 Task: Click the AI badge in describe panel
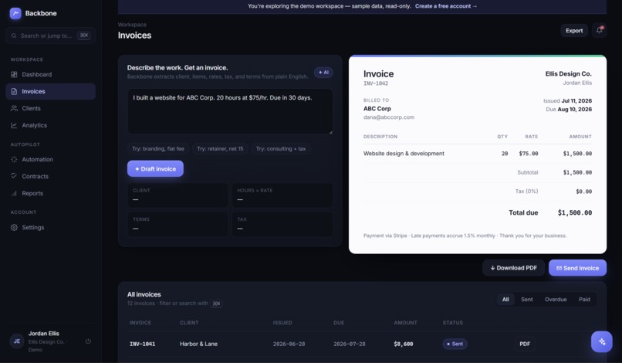(x=323, y=73)
